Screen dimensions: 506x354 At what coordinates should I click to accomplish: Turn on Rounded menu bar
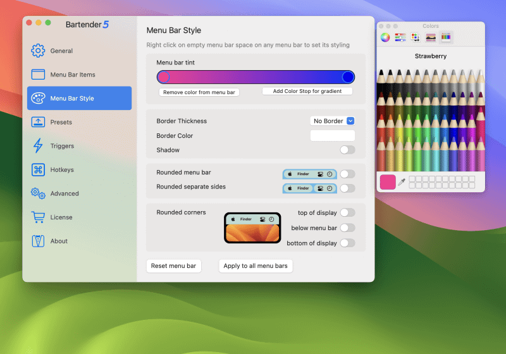tap(347, 174)
